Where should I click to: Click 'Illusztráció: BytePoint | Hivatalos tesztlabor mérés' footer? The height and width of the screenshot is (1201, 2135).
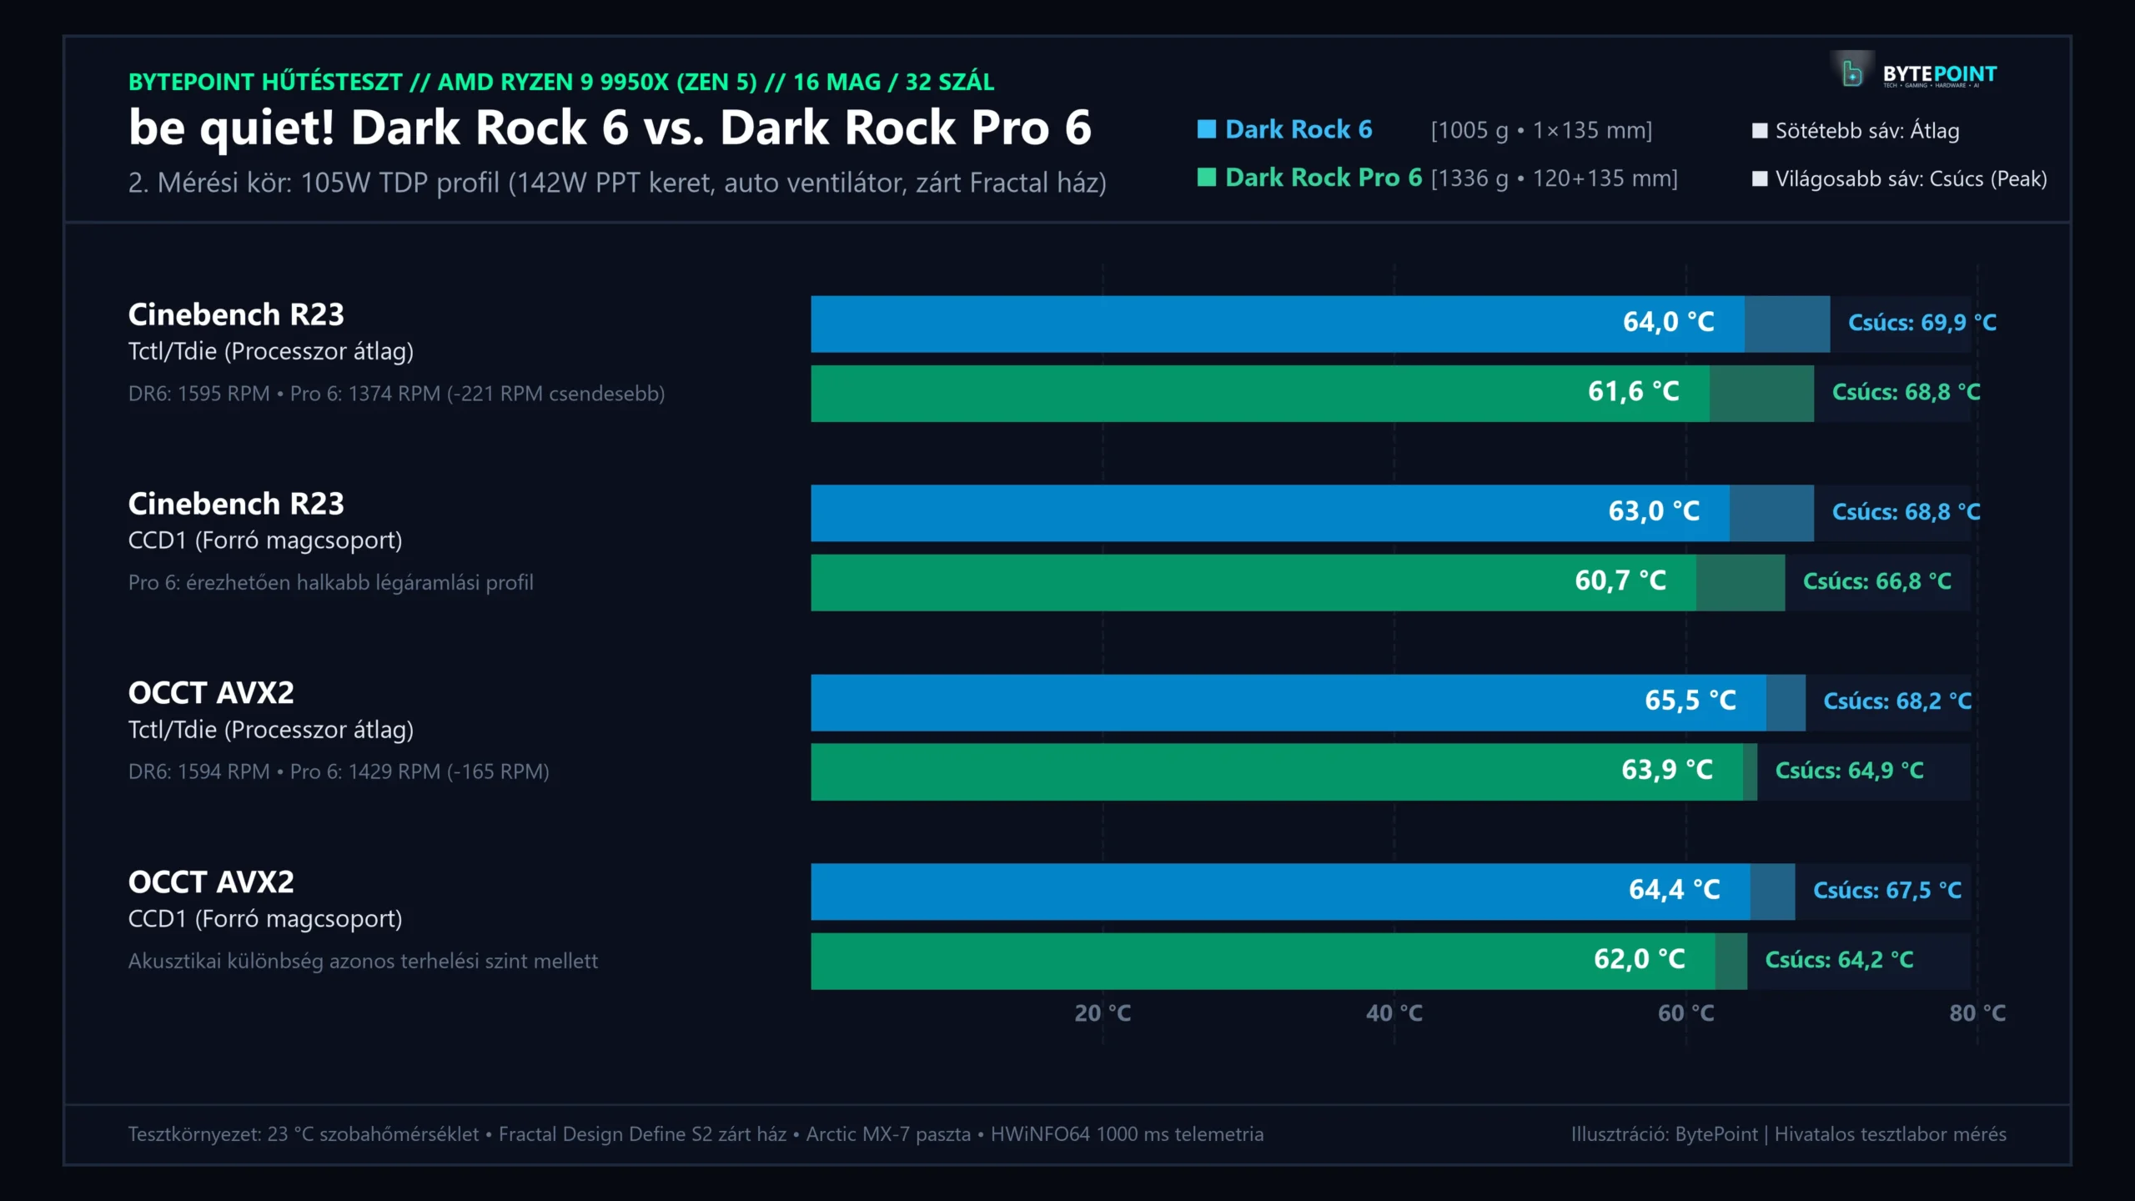(x=1789, y=1134)
